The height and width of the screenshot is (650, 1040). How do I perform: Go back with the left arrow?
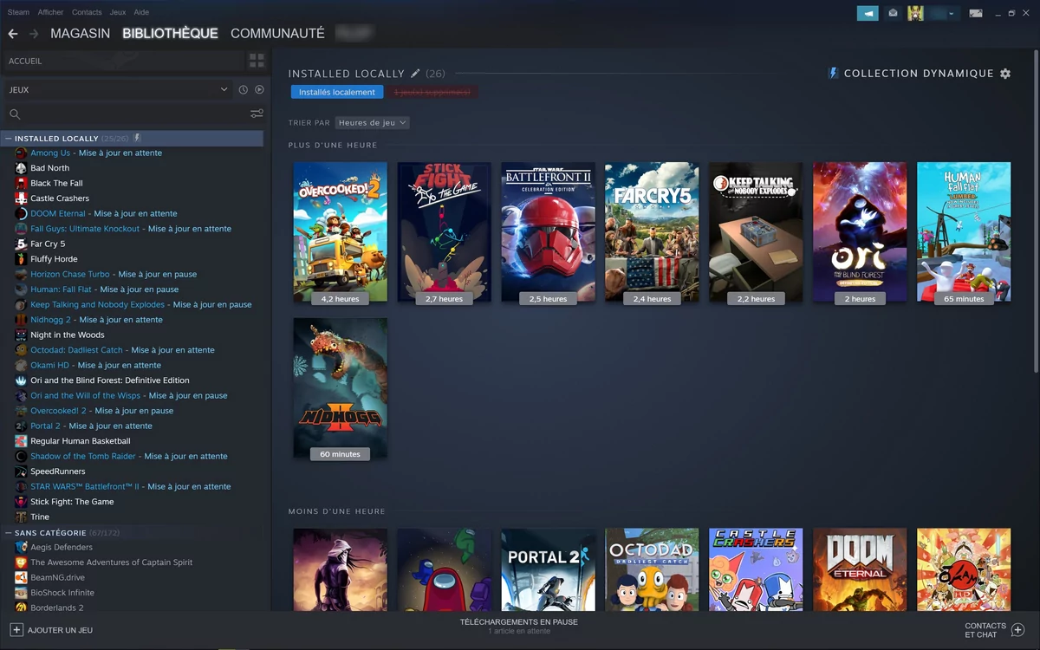[x=13, y=34]
